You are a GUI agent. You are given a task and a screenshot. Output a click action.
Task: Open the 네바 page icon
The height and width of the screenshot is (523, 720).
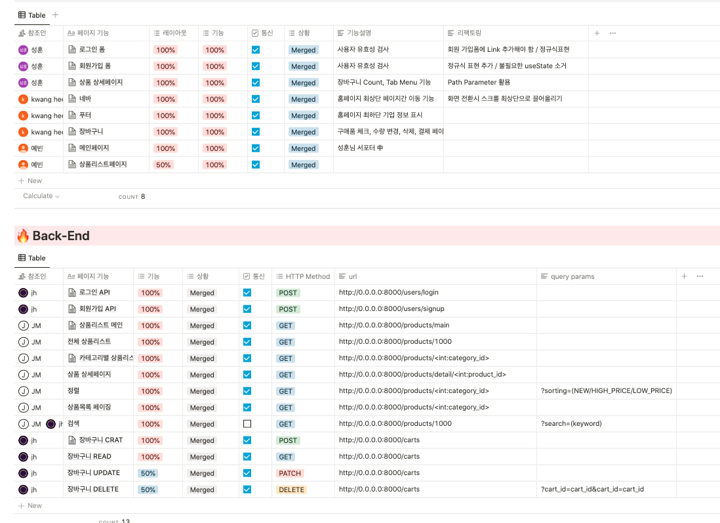pos(71,98)
